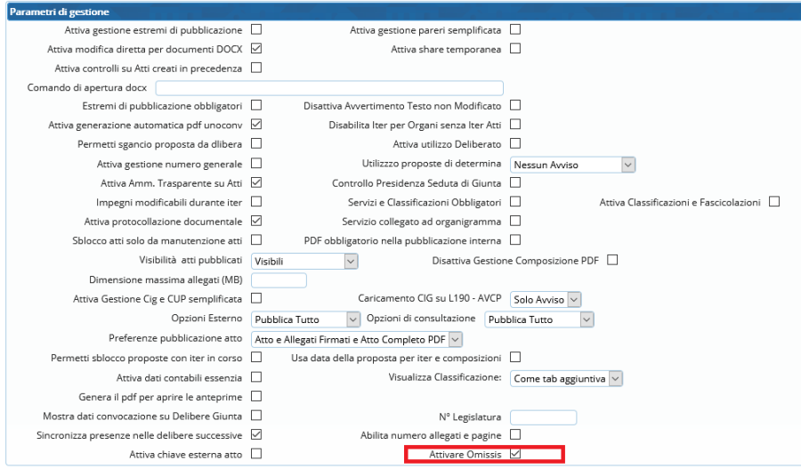Click the "N° Legislatura" input field
The image size is (801, 469).
543,416
